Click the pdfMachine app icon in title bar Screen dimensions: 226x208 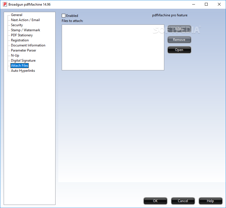[5, 4]
